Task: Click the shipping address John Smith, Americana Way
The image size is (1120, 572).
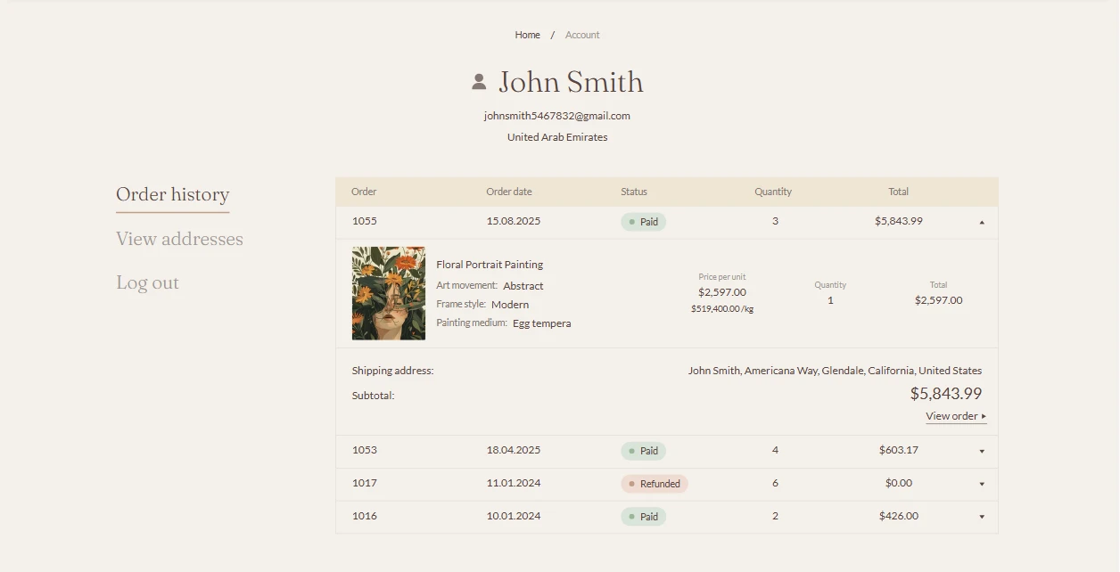Action: [835, 371]
